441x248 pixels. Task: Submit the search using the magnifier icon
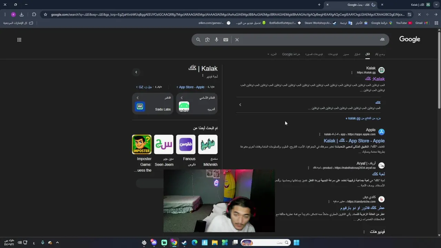[198, 40]
